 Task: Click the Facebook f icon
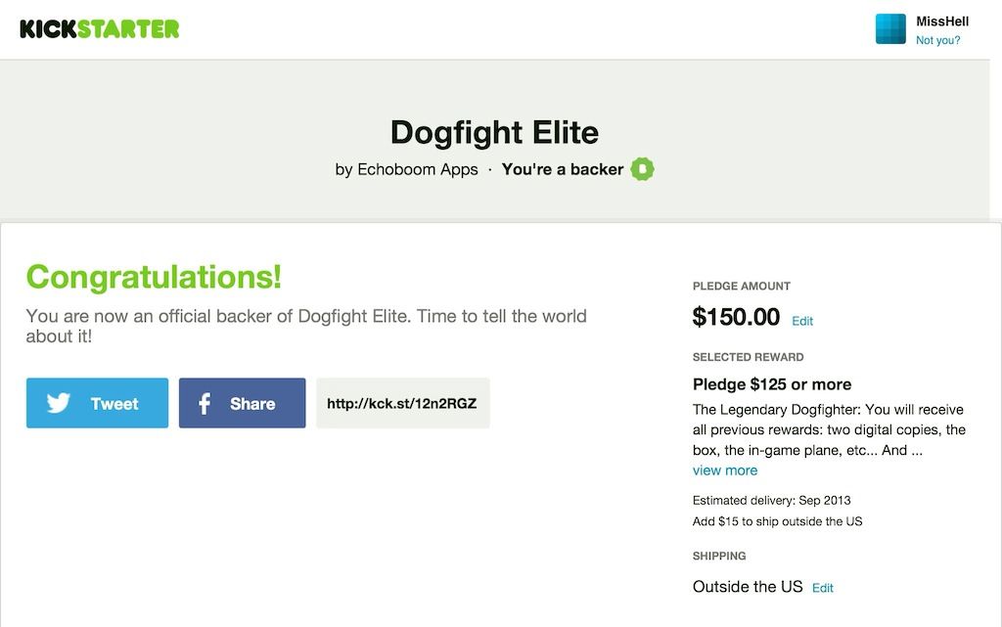(205, 403)
